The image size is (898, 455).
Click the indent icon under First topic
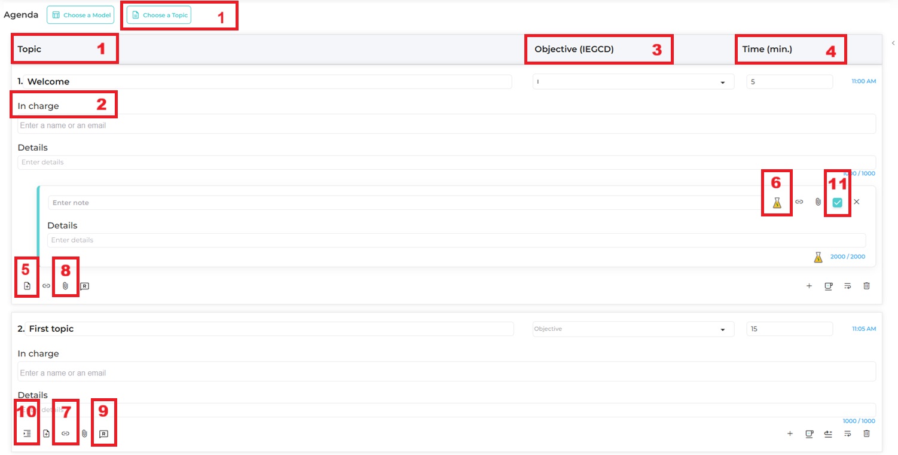pyautogui.click(x=27, y=433)
